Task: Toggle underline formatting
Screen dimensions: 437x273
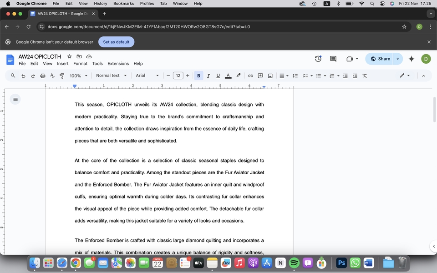Action: [218, 76]
